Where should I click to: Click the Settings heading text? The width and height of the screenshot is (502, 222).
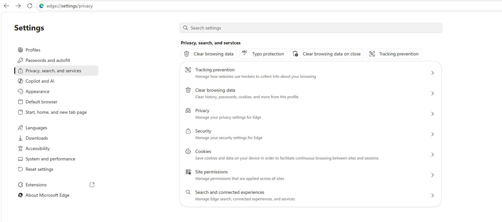point(29,28)
